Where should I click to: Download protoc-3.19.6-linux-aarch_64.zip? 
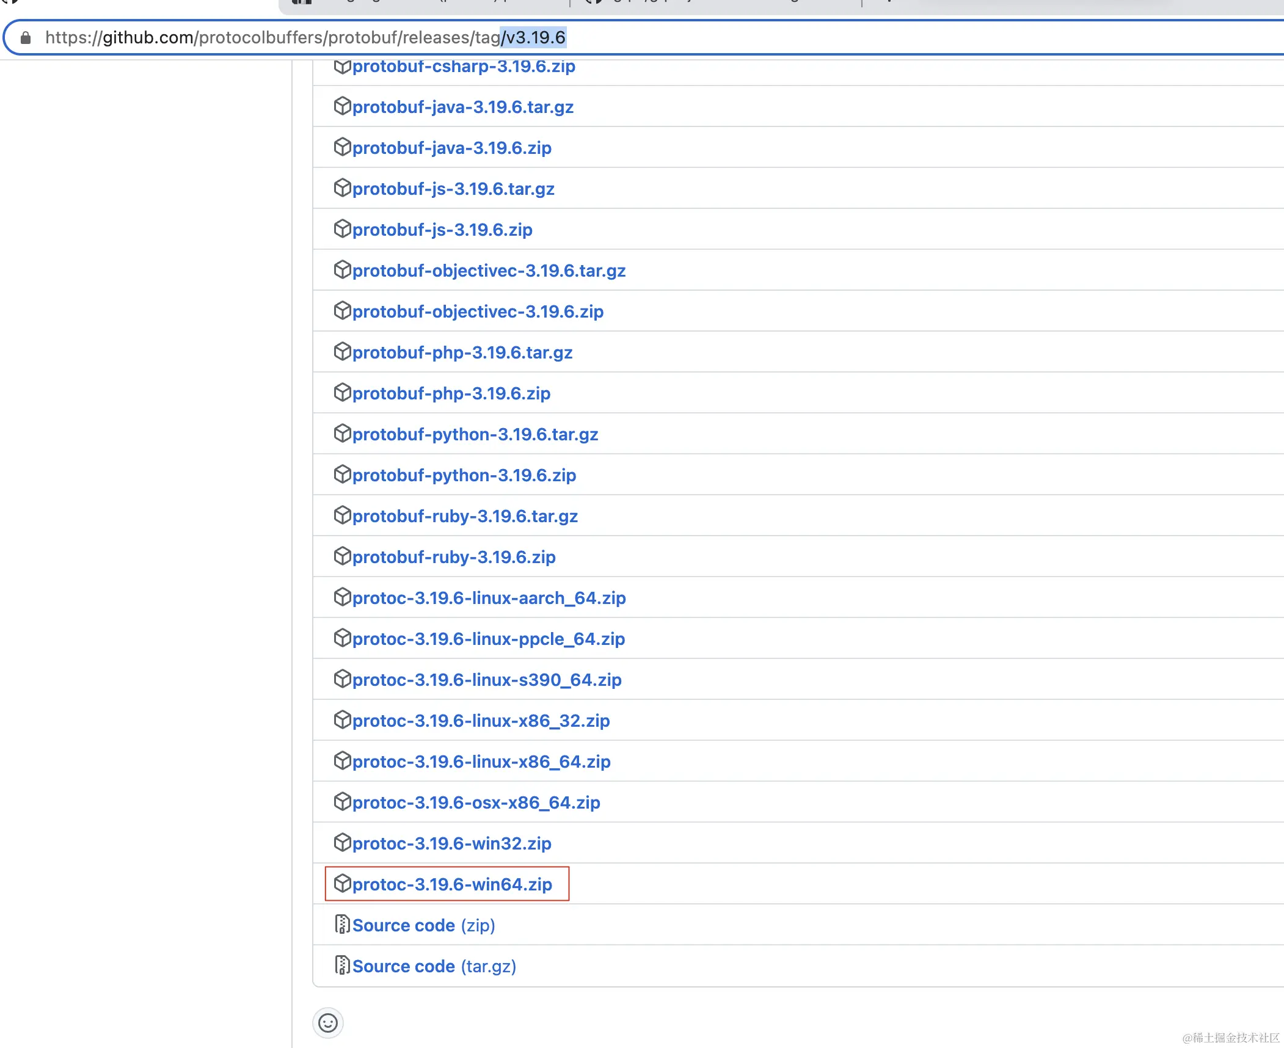[x=489, y=598]
